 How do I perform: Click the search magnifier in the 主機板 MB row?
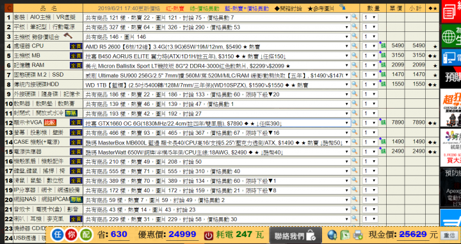355,56
